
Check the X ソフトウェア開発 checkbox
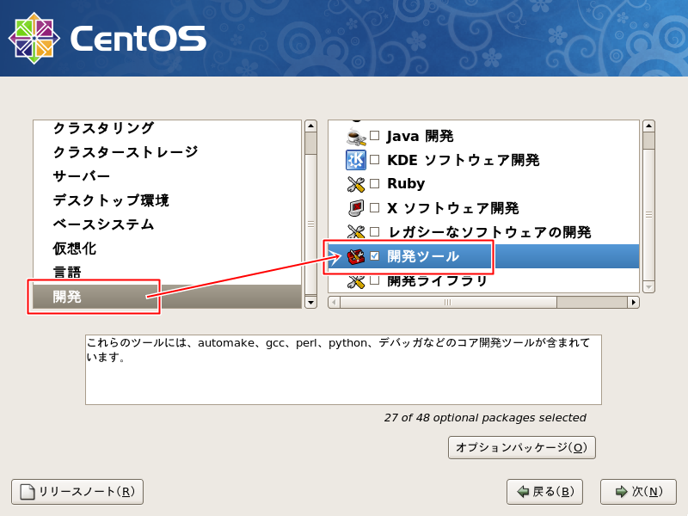click(x=374, y=207)
